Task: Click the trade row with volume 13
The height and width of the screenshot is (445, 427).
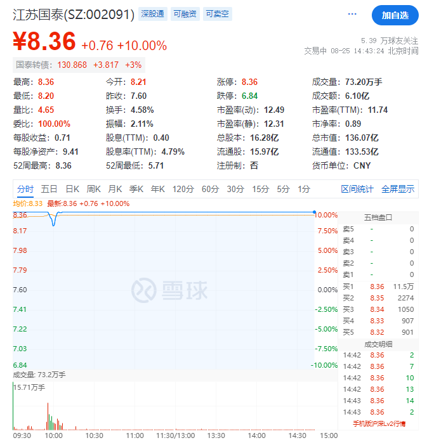Action: [378, 389]
